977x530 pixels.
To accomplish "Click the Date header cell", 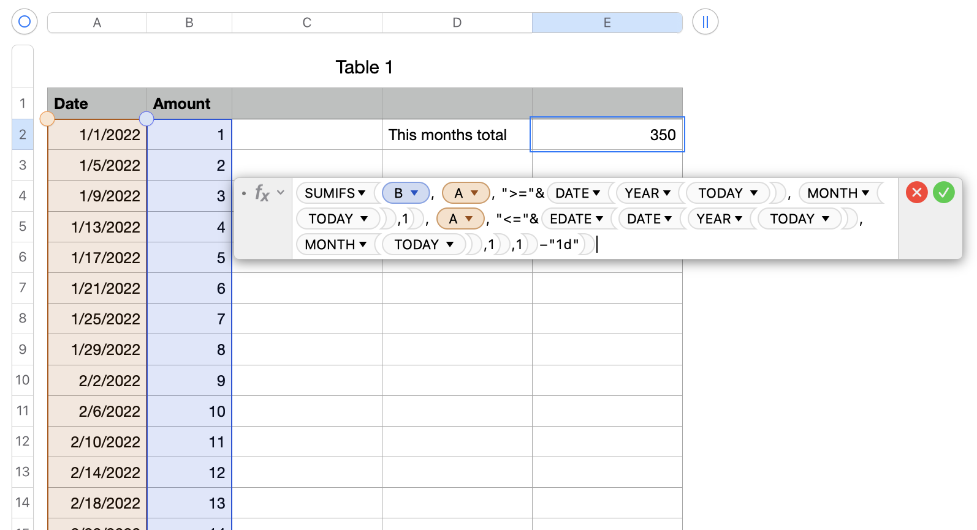I will click(97, 103).
